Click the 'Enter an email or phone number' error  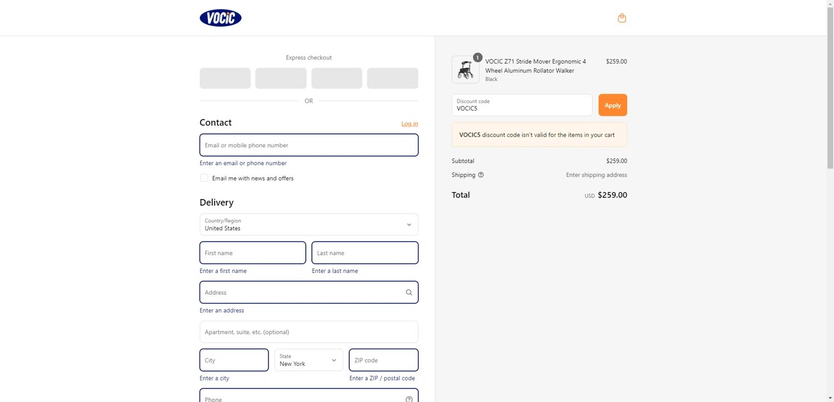[243, 163]
